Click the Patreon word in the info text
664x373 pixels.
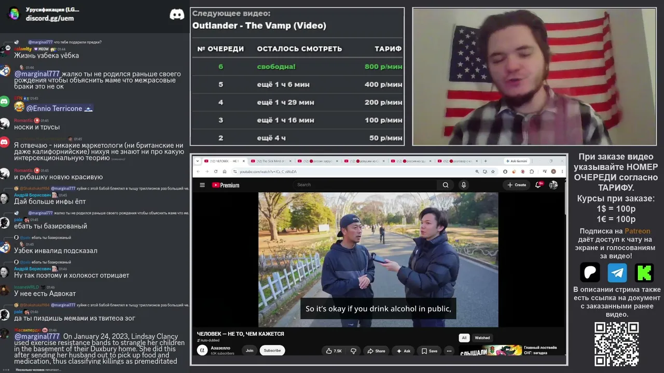pos(637,231)
